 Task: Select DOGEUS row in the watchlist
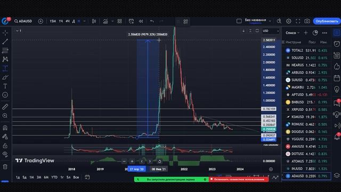pos(307,132)
